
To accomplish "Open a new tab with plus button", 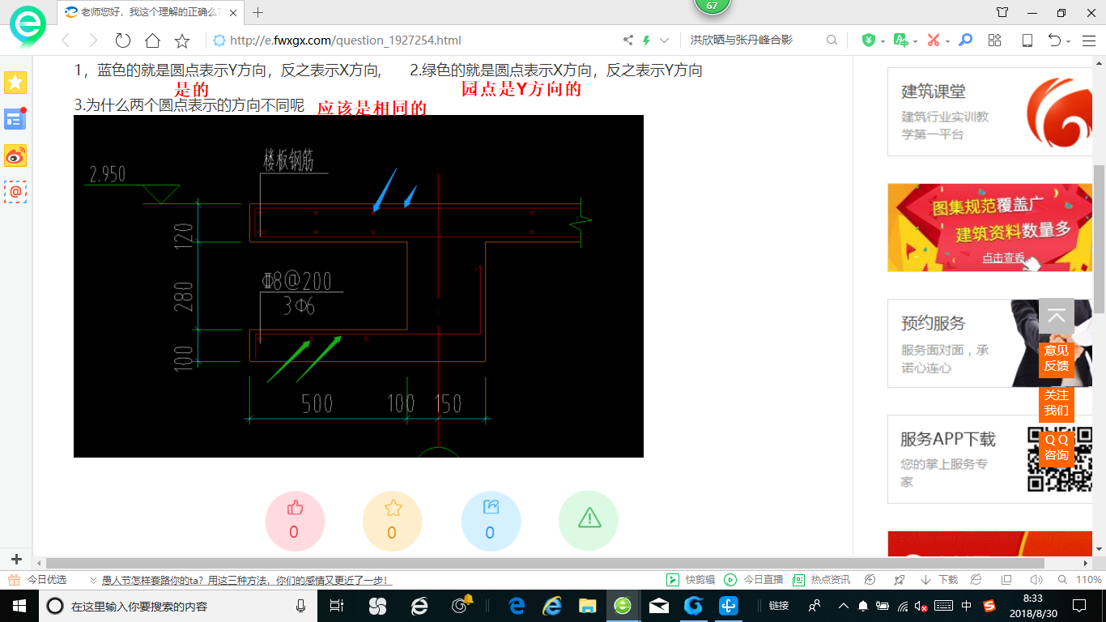I will click(x=258, y=12).
